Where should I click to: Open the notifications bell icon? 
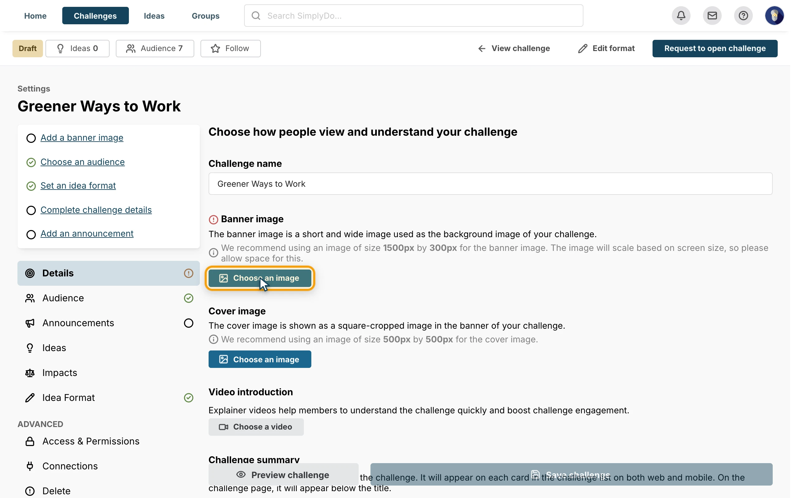point(681,16)
